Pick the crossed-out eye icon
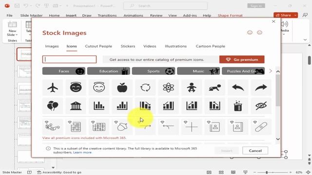Viewport: 312px width, 175px height. click(261, 106)
